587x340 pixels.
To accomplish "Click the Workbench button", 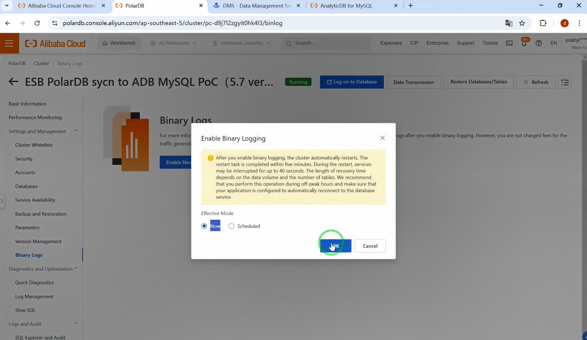I will (x=119, y=43).
